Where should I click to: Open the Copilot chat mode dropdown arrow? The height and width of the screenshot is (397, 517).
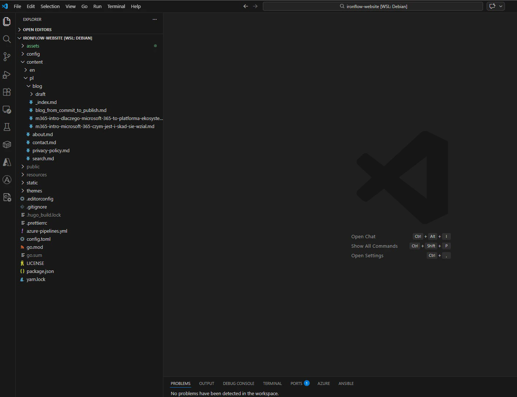click(x=500, y=6)
